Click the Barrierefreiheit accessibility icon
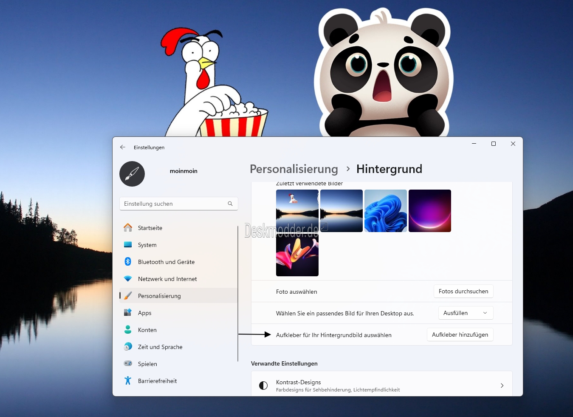 pyautogui.click(x=128, y=381)
